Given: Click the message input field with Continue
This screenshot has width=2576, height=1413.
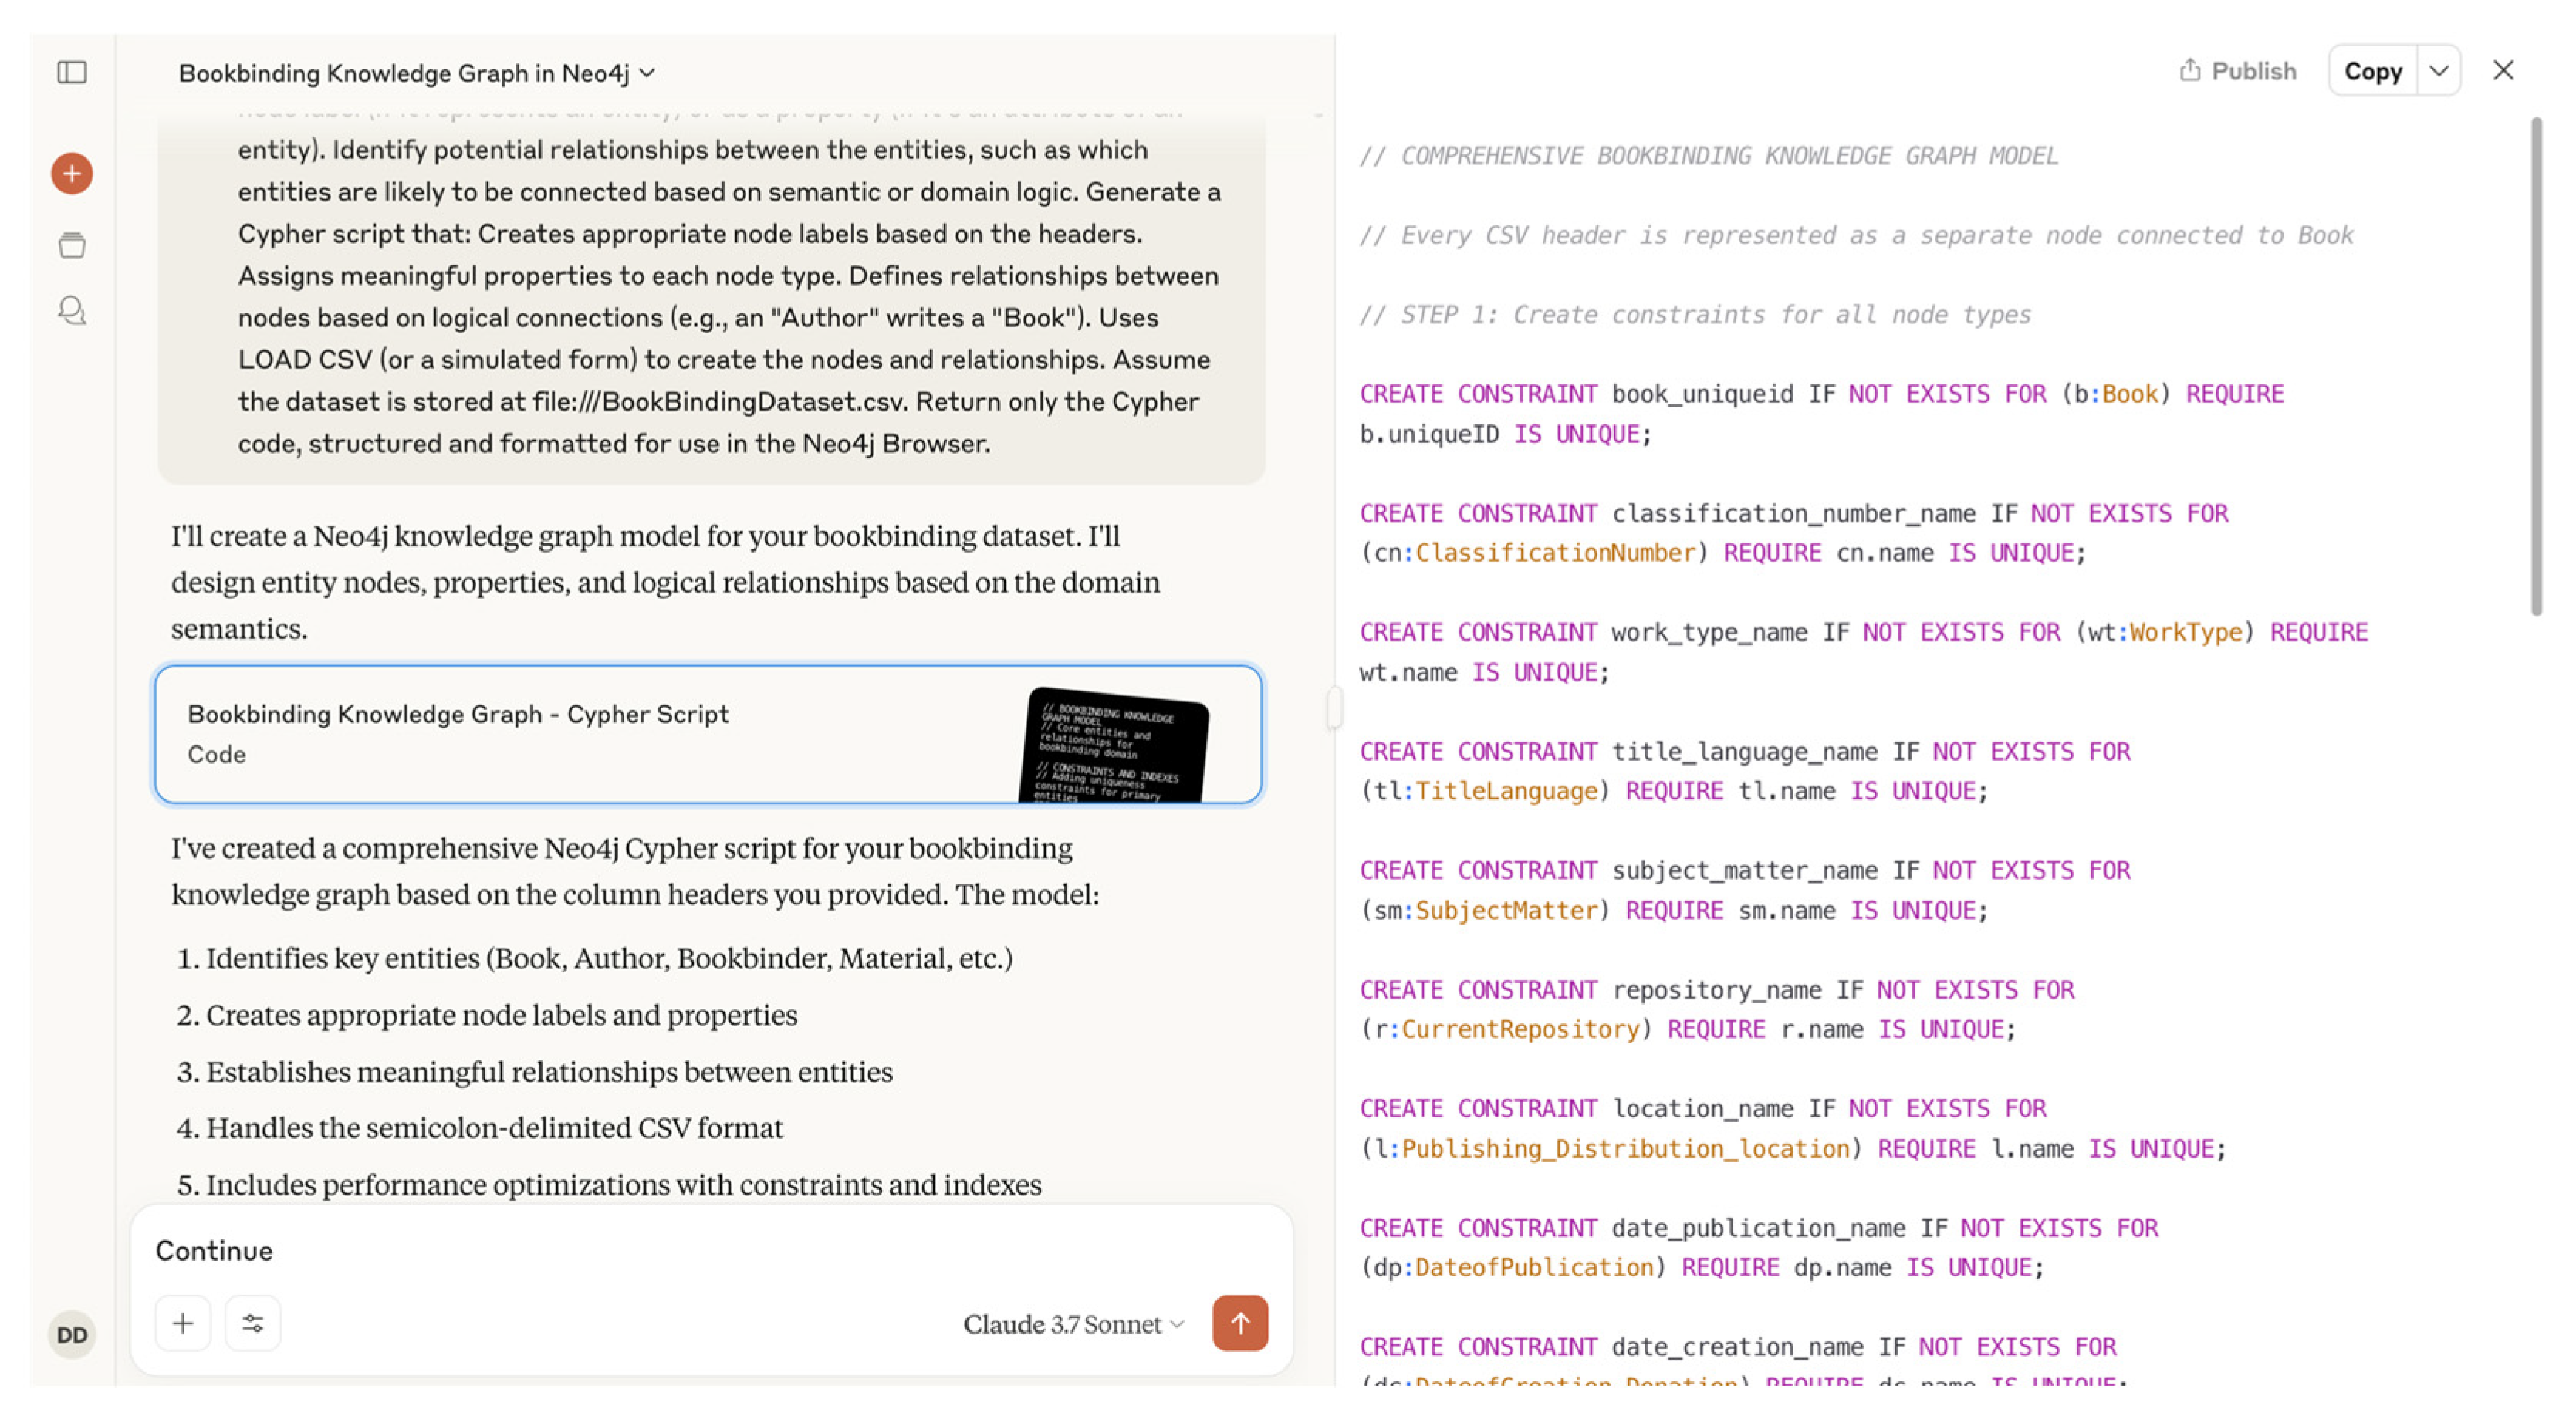Looking at the screenshot, I should [700, 1250].
